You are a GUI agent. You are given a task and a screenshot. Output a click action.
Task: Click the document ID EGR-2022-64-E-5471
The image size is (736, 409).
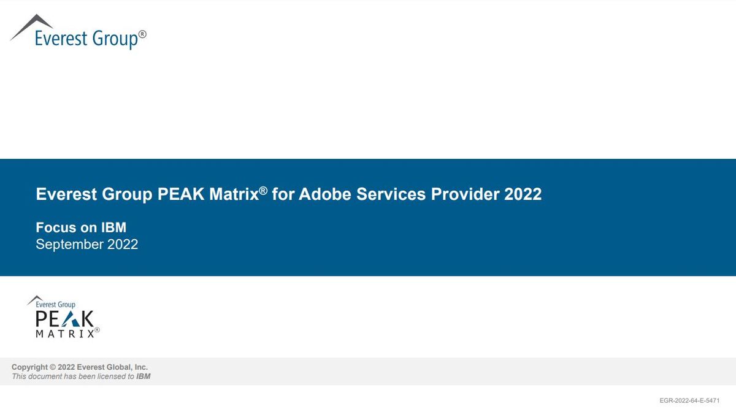pyautogui.click(x=689, y=400)
